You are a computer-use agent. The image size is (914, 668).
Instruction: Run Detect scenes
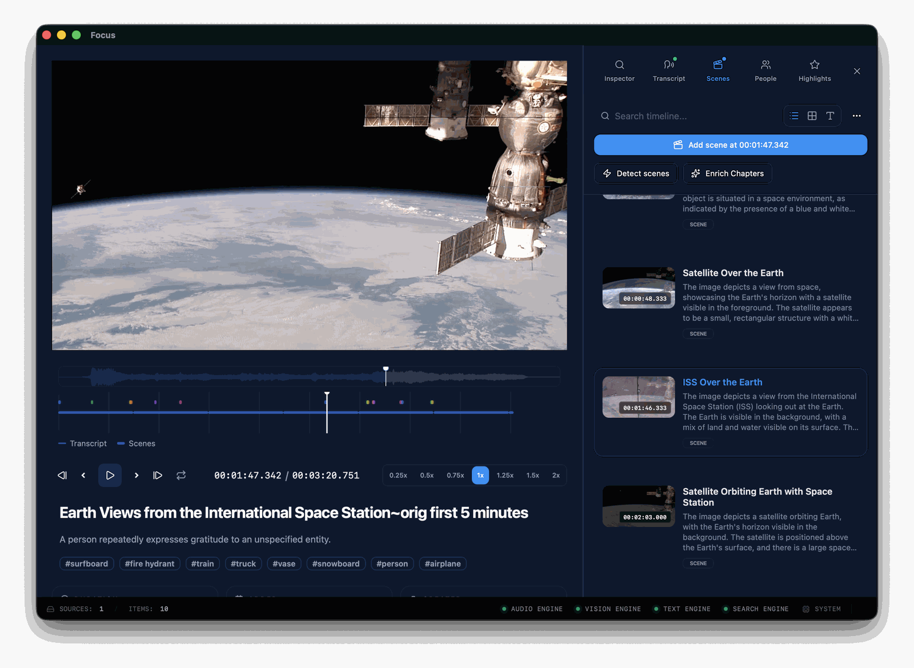[636, 174]
